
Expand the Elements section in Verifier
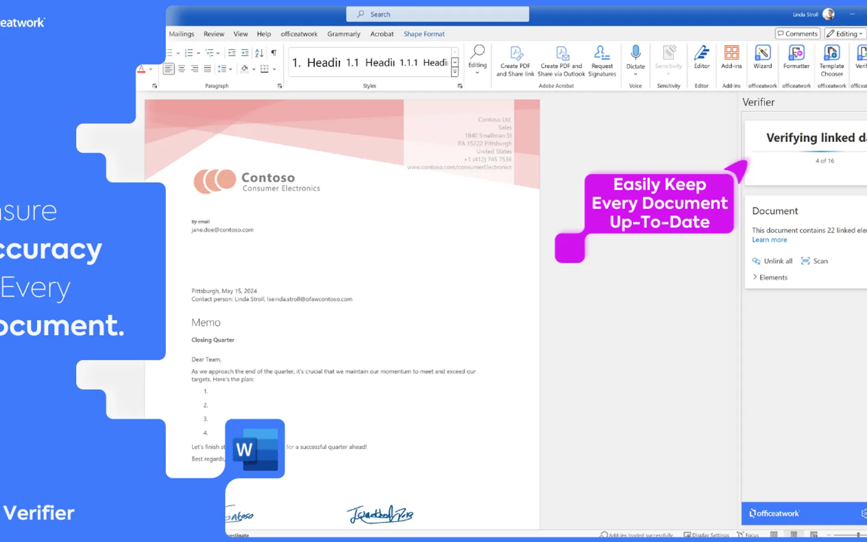[x=770, y=277]
